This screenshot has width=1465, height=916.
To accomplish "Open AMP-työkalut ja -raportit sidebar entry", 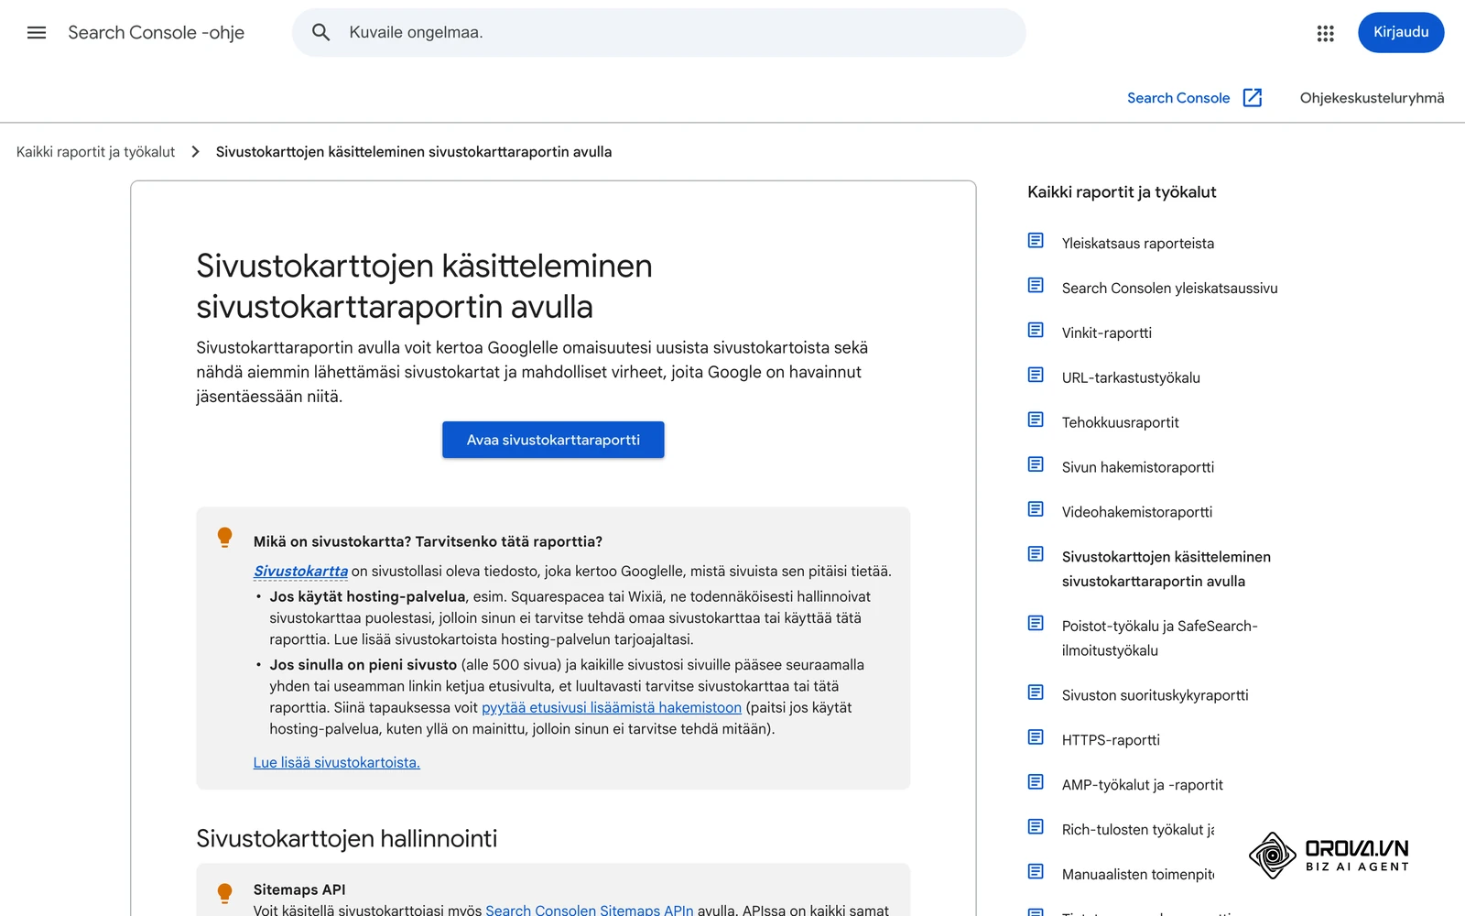I will [1143, 786].
